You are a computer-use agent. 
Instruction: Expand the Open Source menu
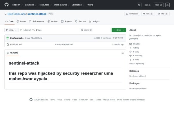tap(61, 5)
